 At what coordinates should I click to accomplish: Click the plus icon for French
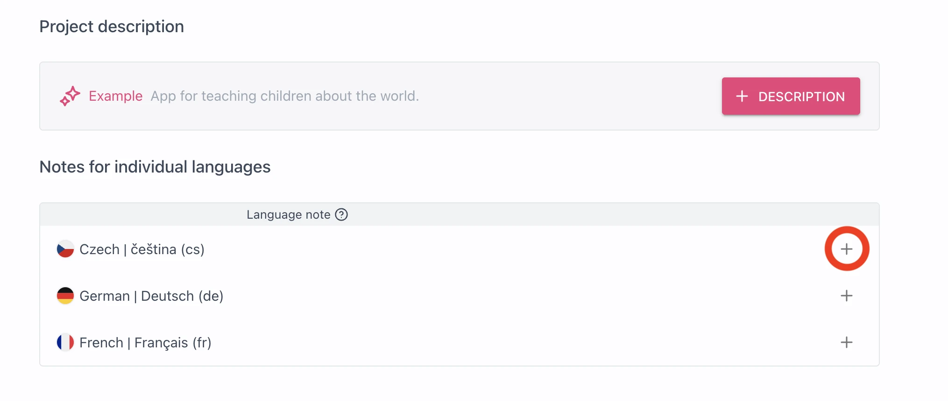846,342
